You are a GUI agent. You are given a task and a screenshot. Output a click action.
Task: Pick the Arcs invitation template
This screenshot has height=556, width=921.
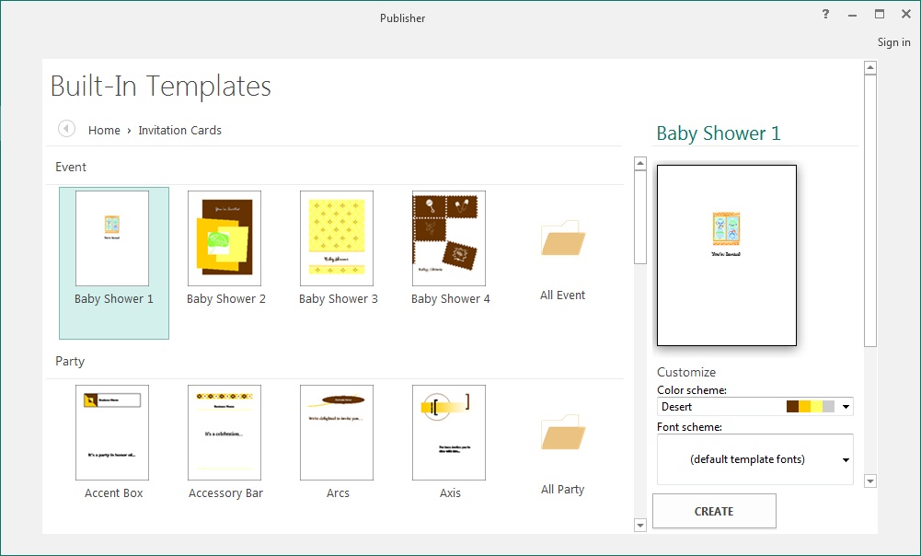pyautogui.click(x=338, y=443)
